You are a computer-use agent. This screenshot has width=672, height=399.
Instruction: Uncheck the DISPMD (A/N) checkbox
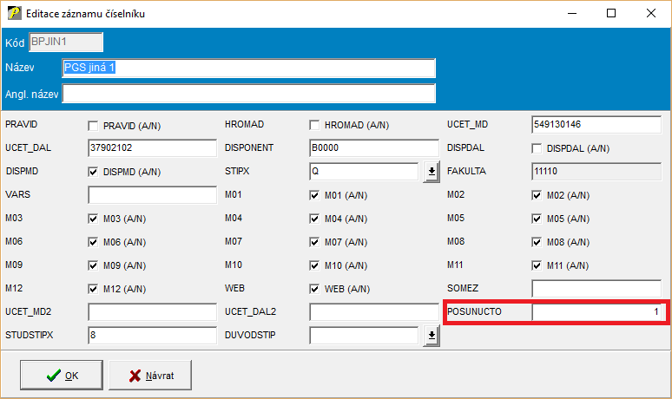[94, 172]
